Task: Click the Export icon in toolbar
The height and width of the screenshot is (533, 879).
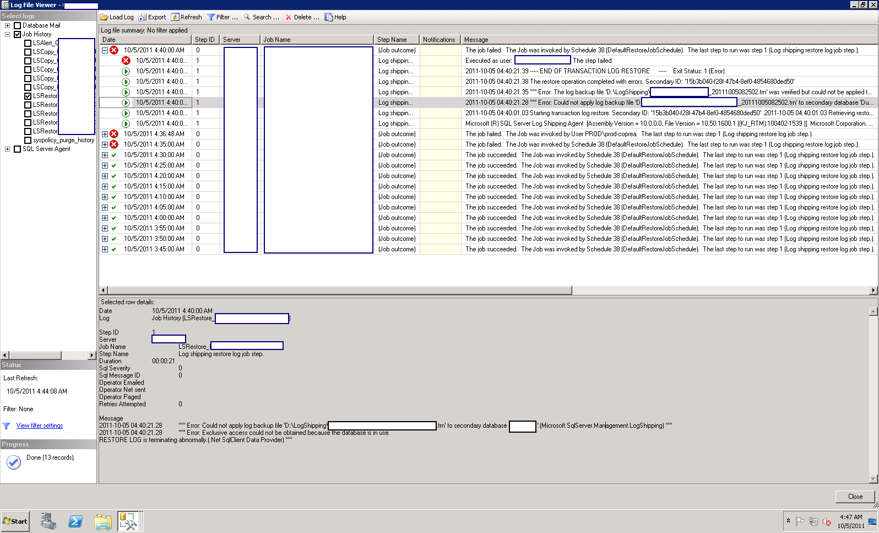Action: (142, 17)
